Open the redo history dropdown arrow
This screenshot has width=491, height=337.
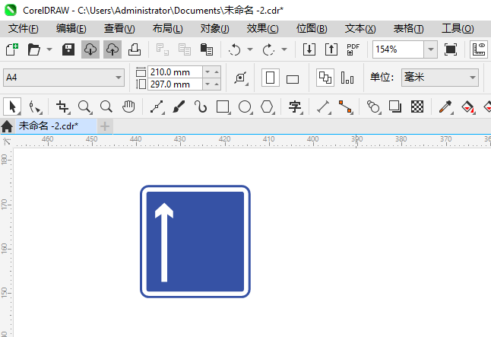pos(284,49)
